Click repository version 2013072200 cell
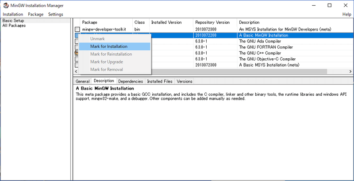 206,35
